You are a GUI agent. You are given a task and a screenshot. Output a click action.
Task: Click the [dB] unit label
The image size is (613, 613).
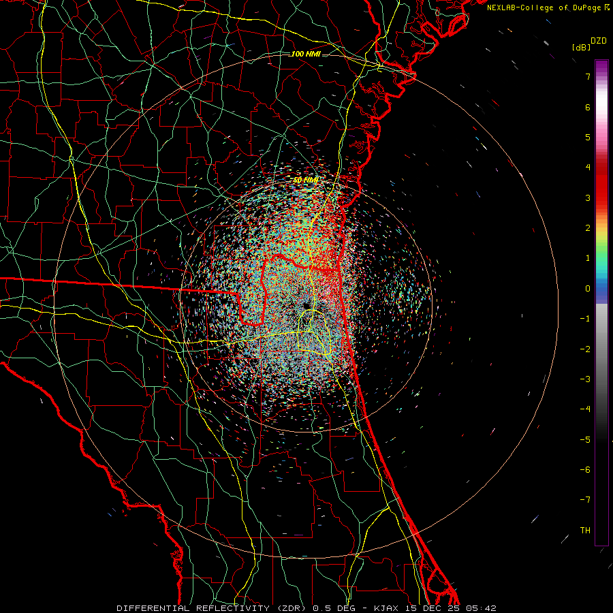[581, 47]
